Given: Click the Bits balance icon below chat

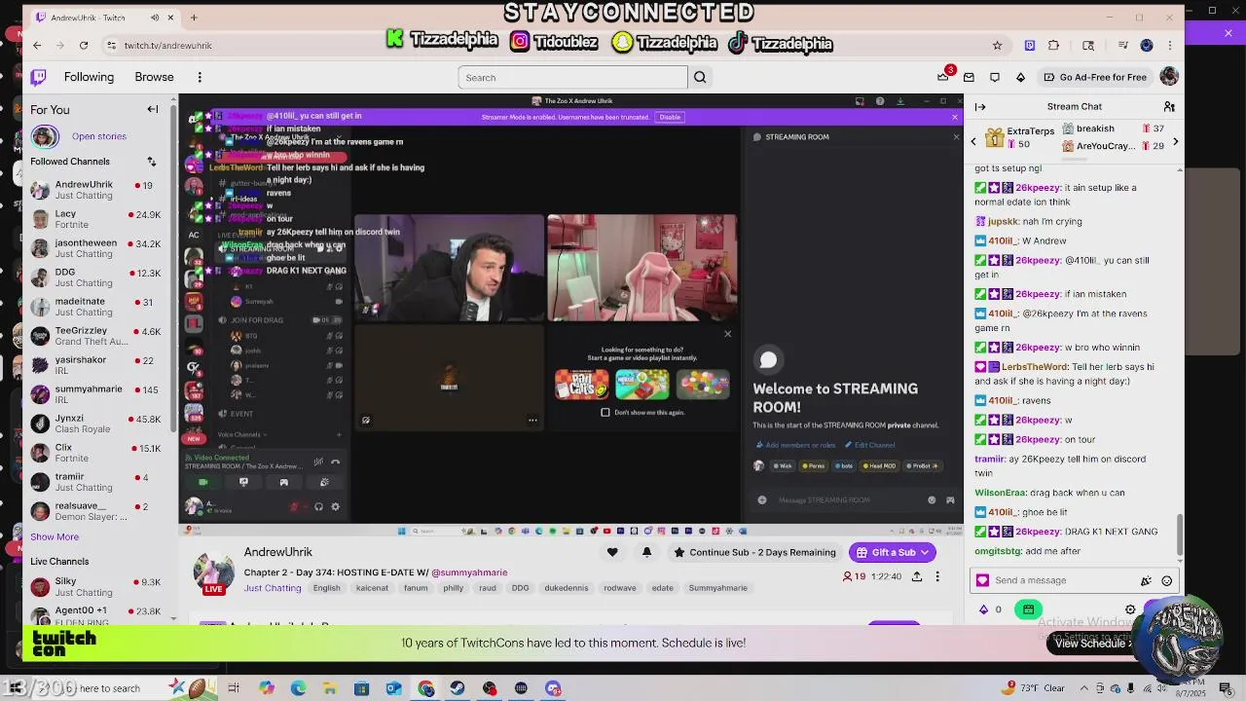Looking at the screenshot, I should (983, 609).
